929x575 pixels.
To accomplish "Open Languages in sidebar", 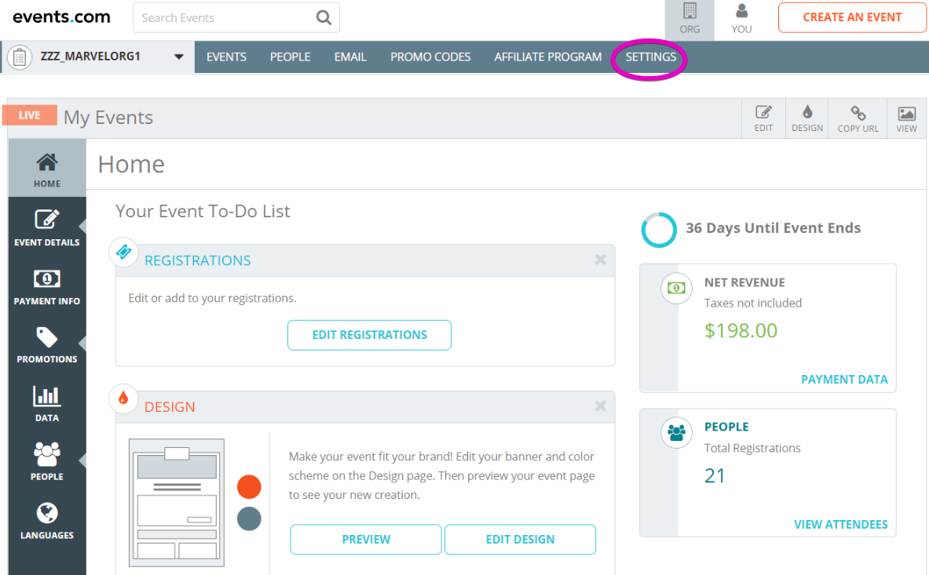I will point(47,521).
